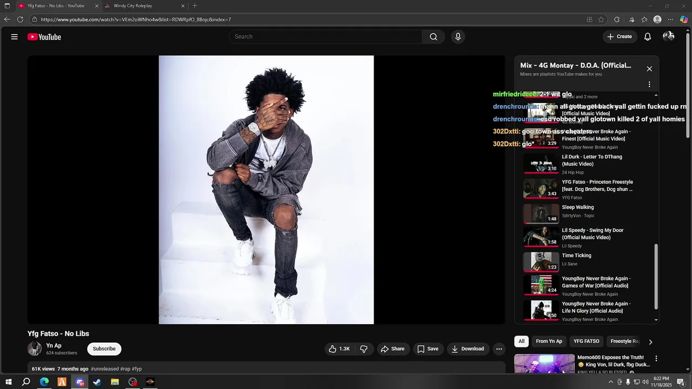
Task: Open a new browser tab
Action: coord(195,6)
